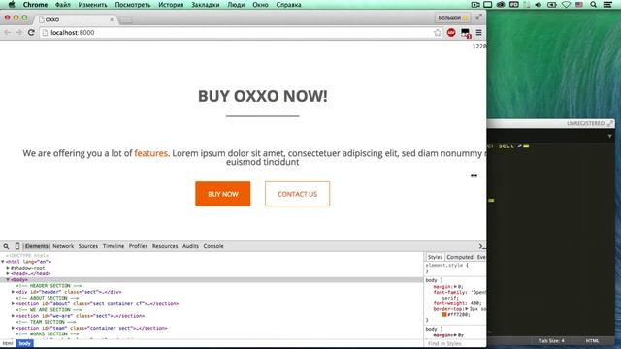Open the Apple menu
621x349 pixels.
[x=12, y=5]
